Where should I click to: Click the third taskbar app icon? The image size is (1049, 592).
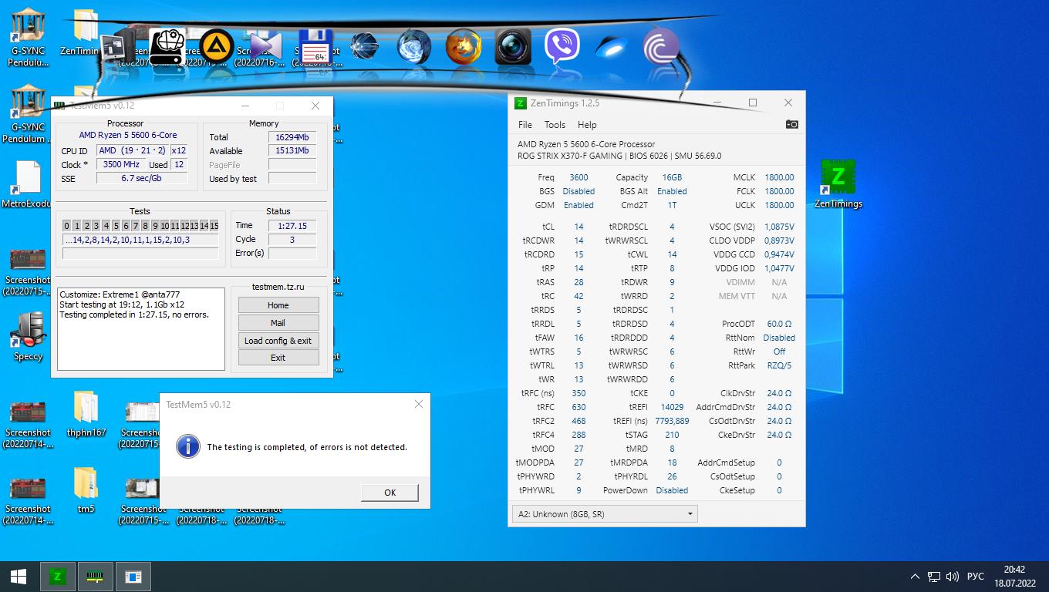point(133,577)
